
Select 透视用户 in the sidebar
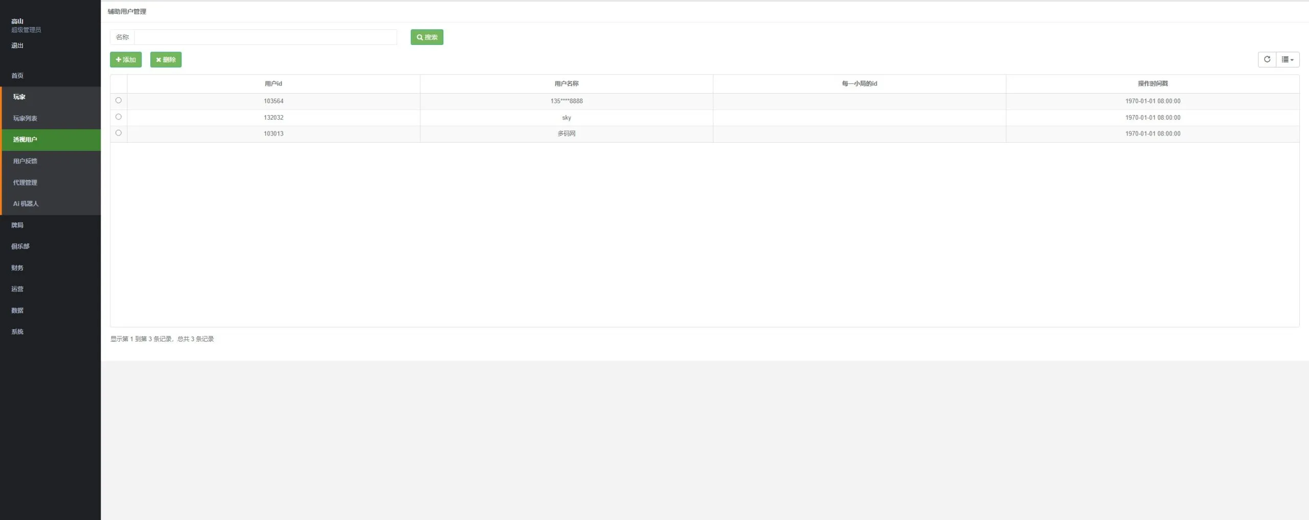[x=51, y=140]
